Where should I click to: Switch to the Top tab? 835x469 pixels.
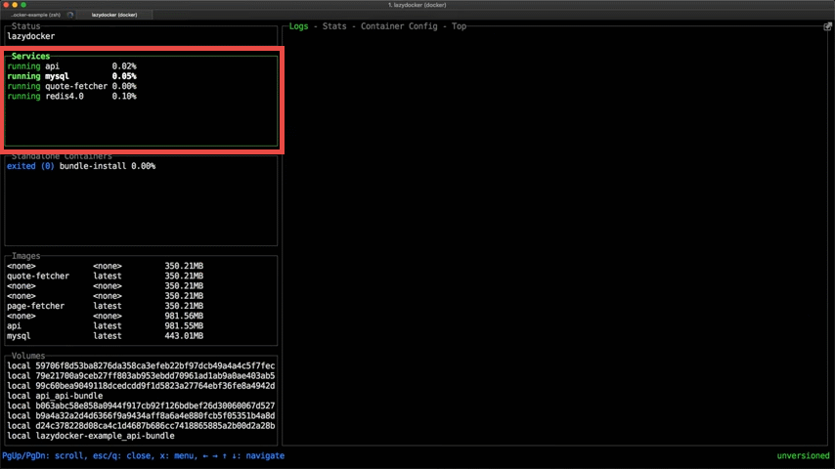tap(459, 26)
